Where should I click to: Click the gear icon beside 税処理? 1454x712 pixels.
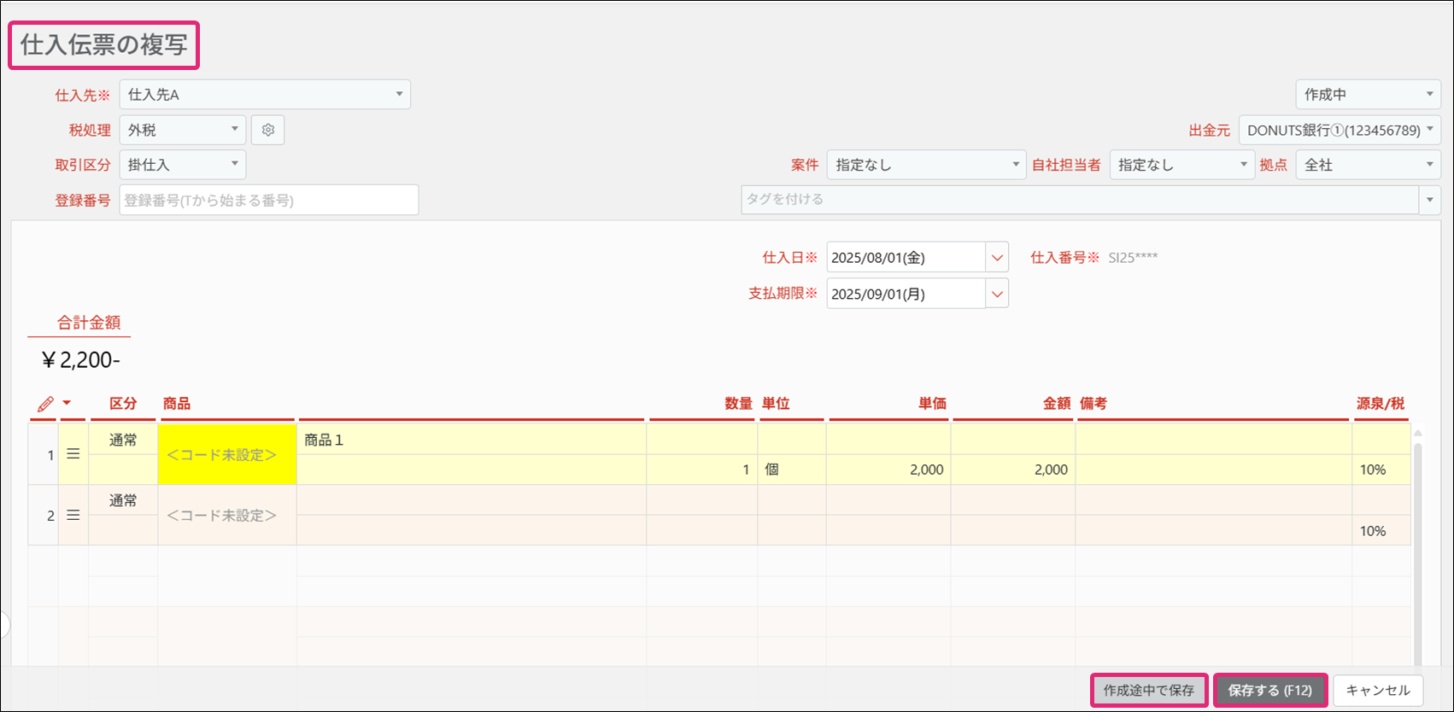pyautogui.click(x=267, y=130)
